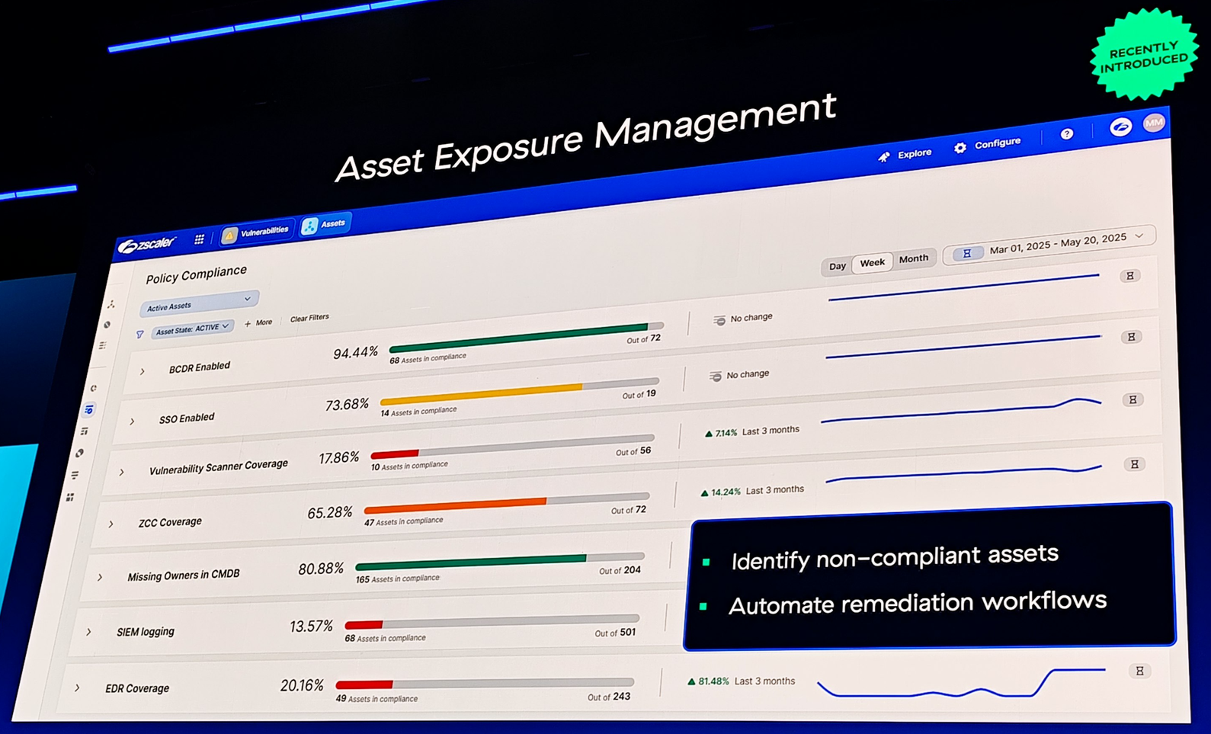Click the 94.44% value

tap(355, 352)
